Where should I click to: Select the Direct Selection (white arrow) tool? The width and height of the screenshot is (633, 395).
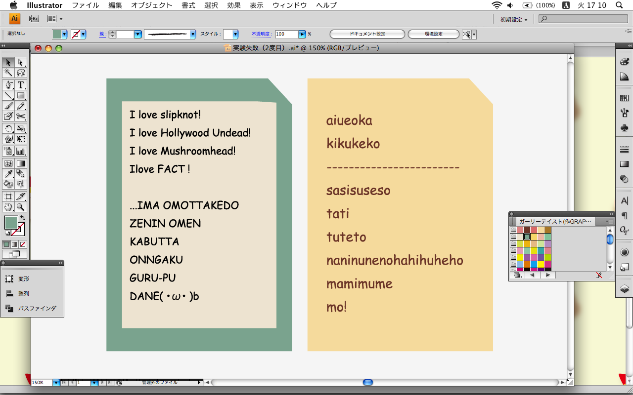click(20, 62)
